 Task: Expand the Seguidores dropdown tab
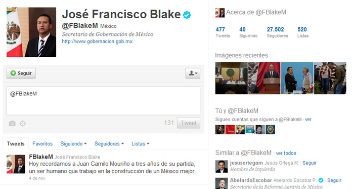(x=109, y=144)
